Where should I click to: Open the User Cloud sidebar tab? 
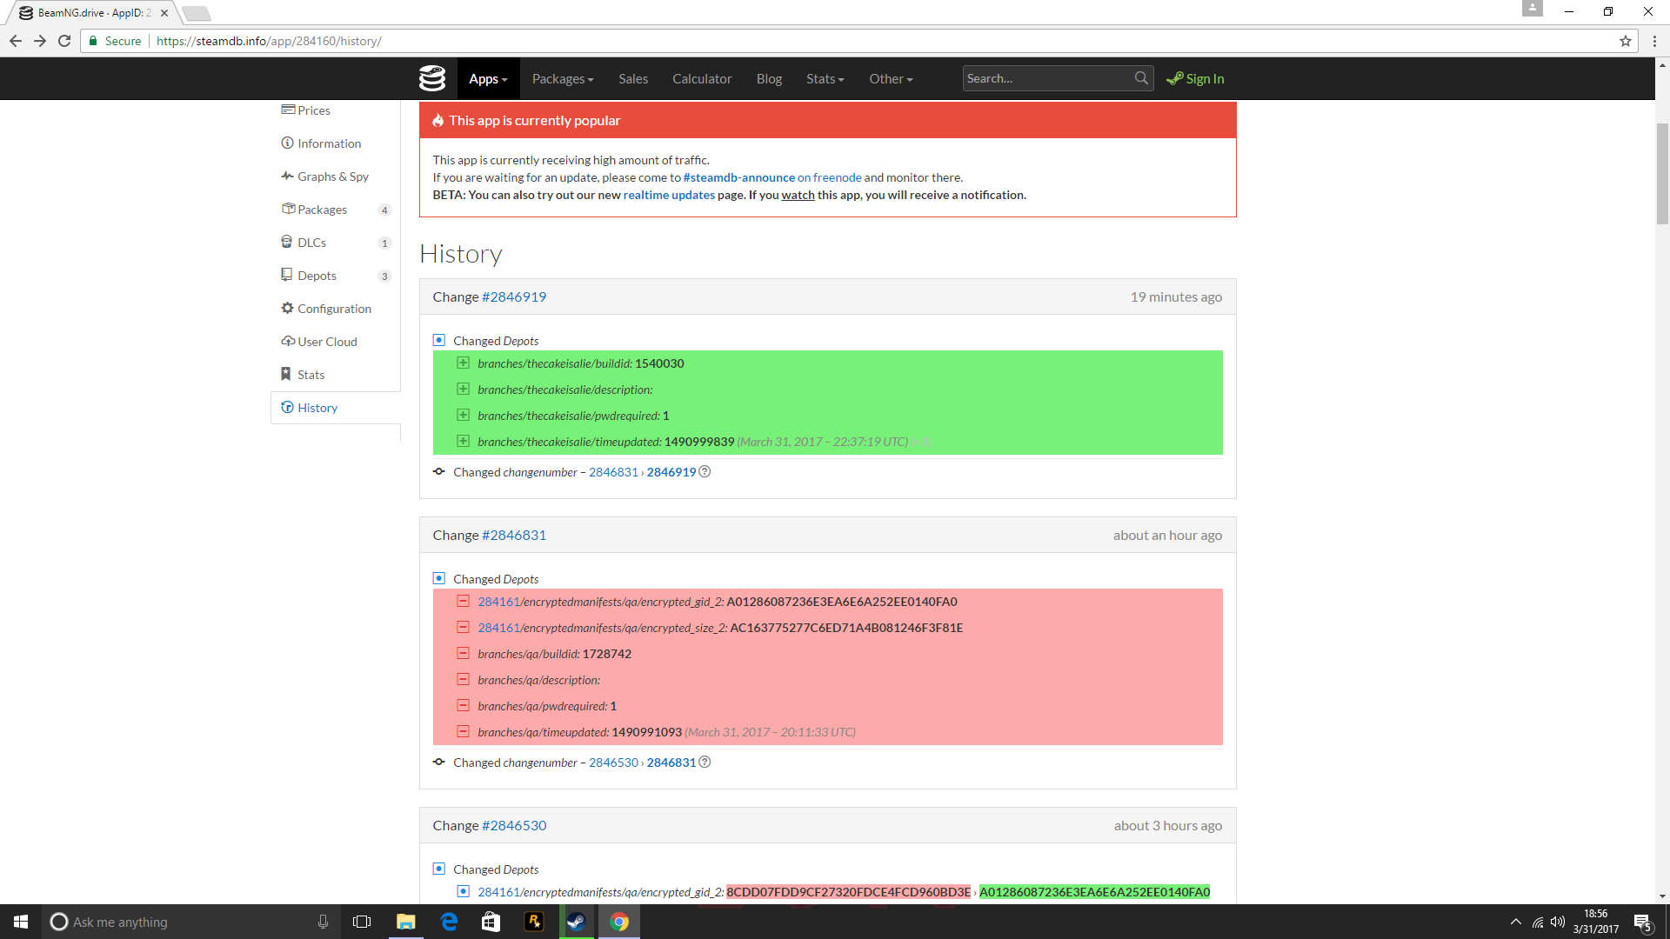[x=335, y=342]
